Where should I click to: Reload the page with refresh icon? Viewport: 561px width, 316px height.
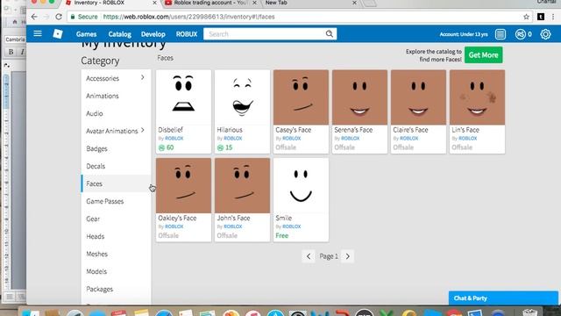[59, 17]
